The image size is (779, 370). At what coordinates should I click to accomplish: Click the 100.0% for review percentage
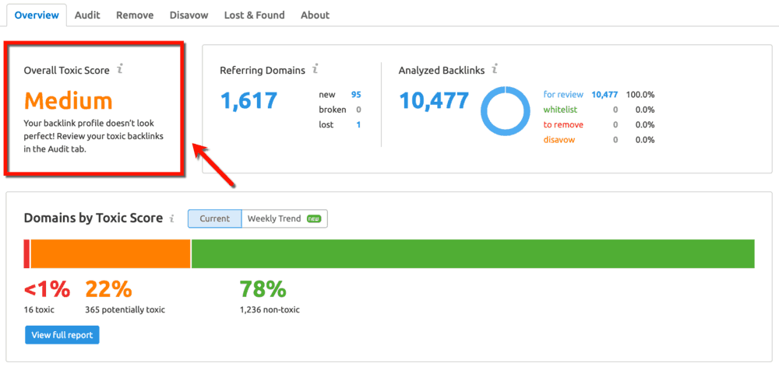(x=641, y=95)
